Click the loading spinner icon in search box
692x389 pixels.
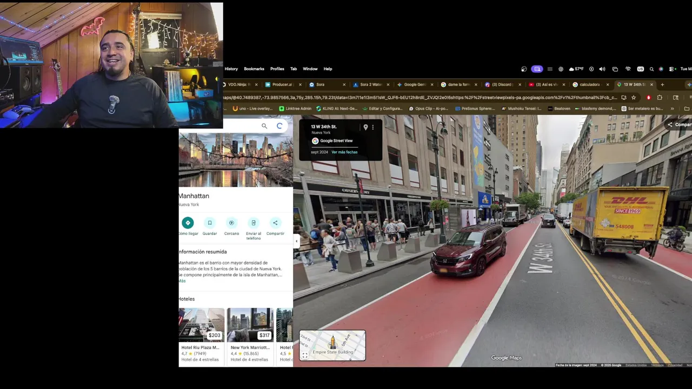pos(280,126)
